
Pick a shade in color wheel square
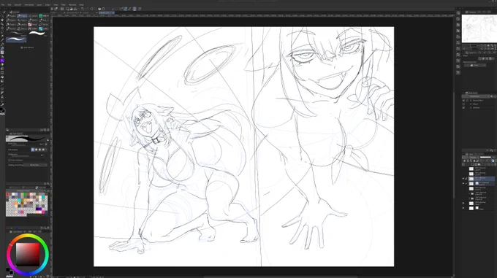tap(28, 254)
